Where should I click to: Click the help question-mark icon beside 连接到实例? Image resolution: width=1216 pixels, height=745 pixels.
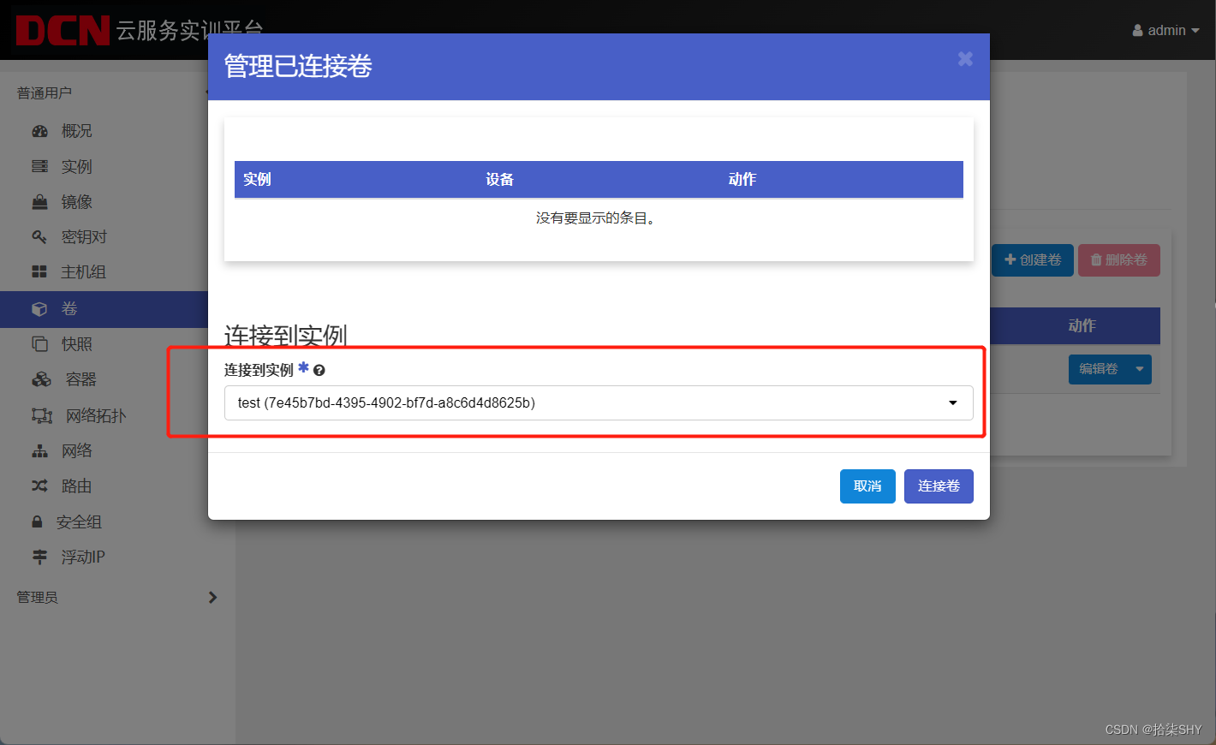click(319, 371)
